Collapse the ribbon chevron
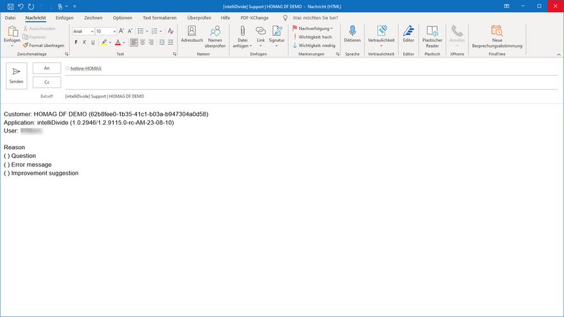This screenshot has width=564, height=317. coord(559,54)
